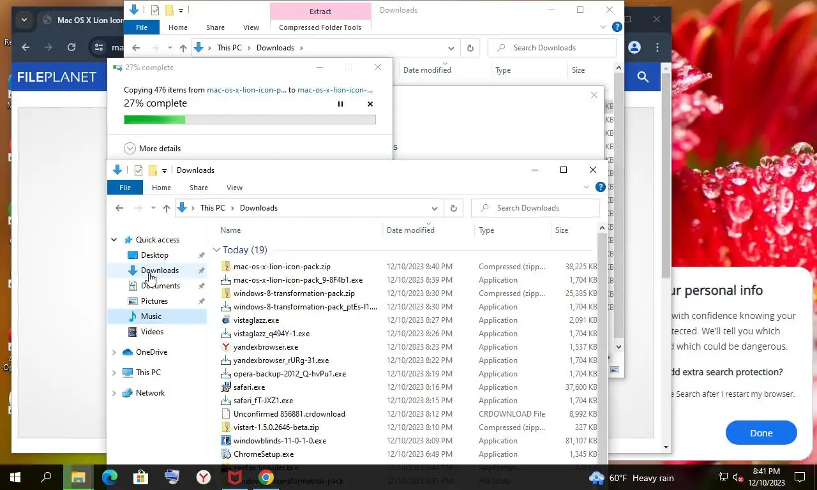Image resolution: width=817 pixels, height=490 pixels.
Task: Open recent locations dropdown in front Explorer
Action: [153, 208]
